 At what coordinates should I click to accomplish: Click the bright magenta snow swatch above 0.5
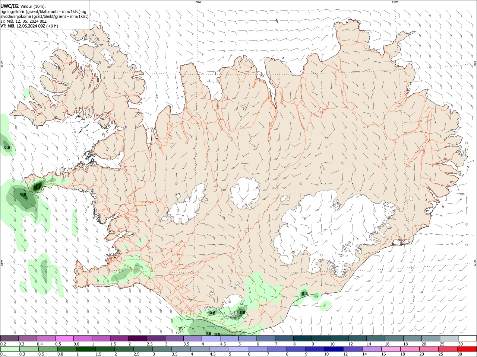click(x=64, y=338)
